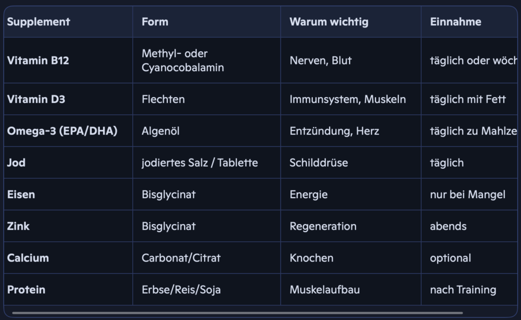The height and width of the screenshot is (320, 521).
Task: Click the Warum wichtig column header
Action: (x=329, y=22)
